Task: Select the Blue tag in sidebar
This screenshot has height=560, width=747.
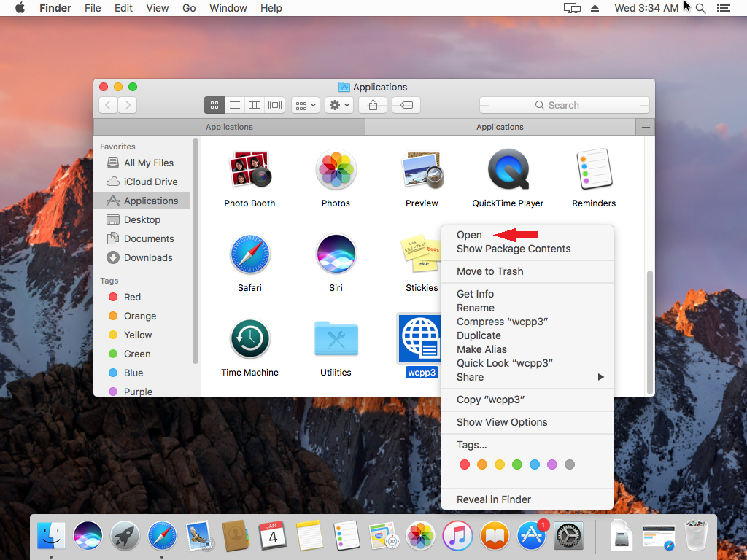Action: [142, 373]
